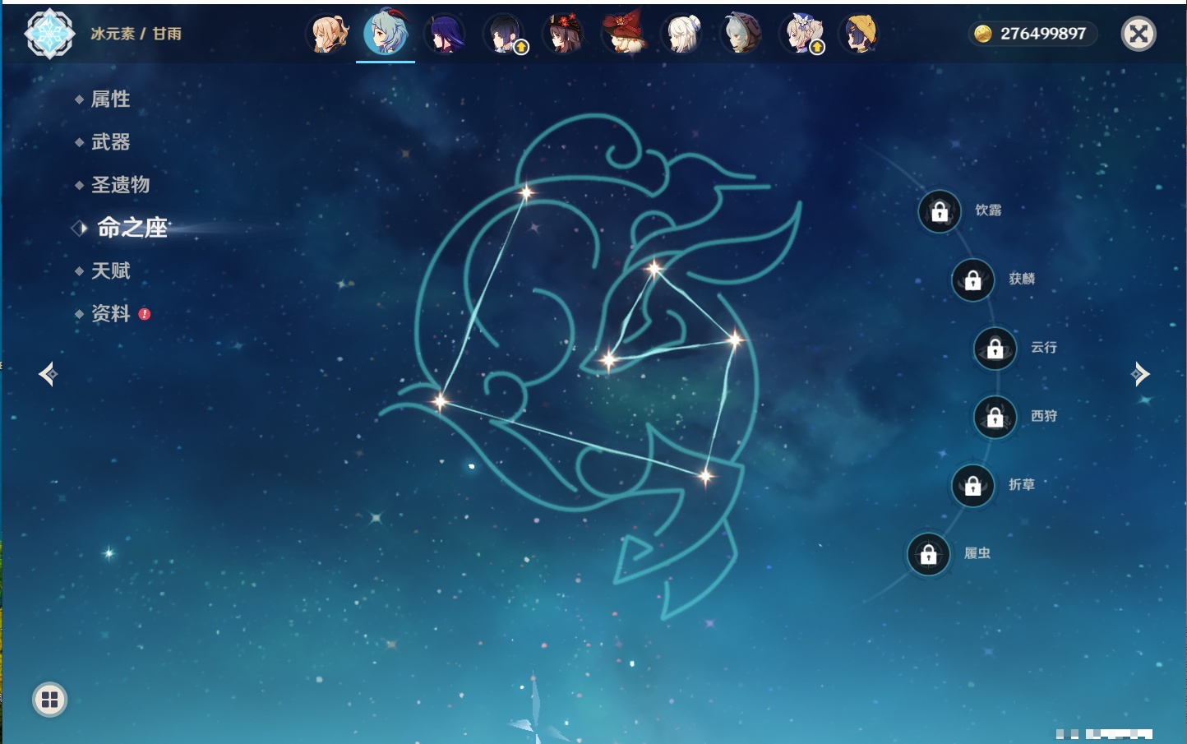Open the 武器 weapon tab

click(x=110, y=142)
